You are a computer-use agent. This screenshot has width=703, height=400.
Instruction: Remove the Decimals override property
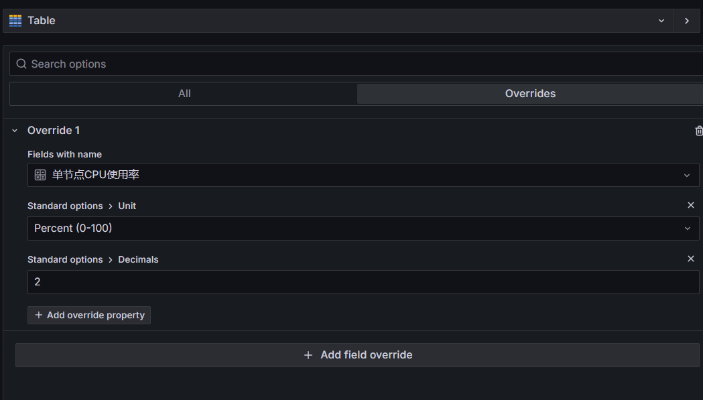(690, 259)
